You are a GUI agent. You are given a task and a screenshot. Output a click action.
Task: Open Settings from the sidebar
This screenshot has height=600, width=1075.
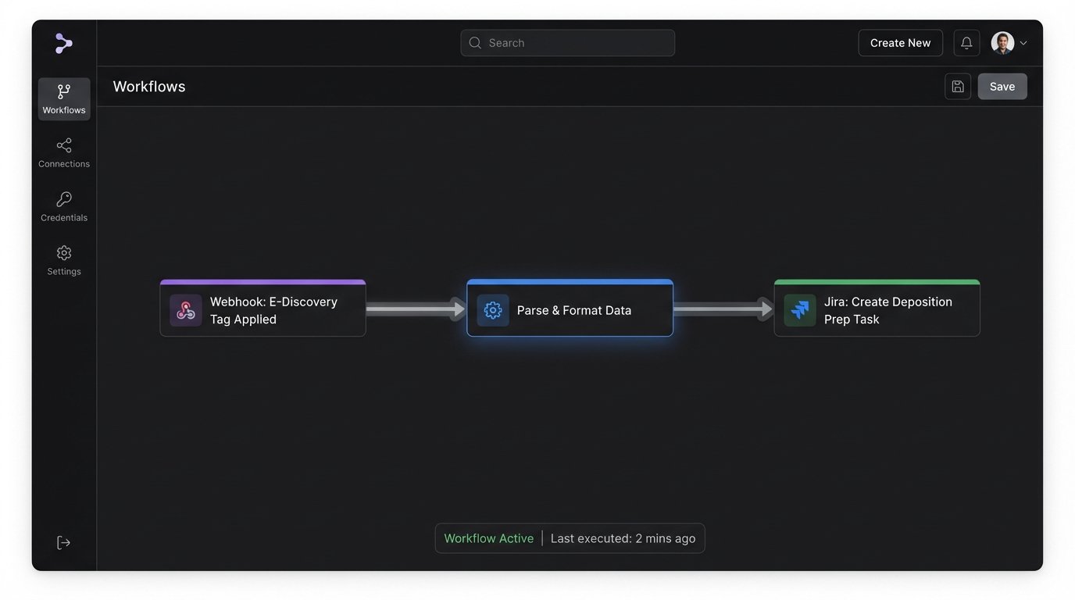pos(63,259)
